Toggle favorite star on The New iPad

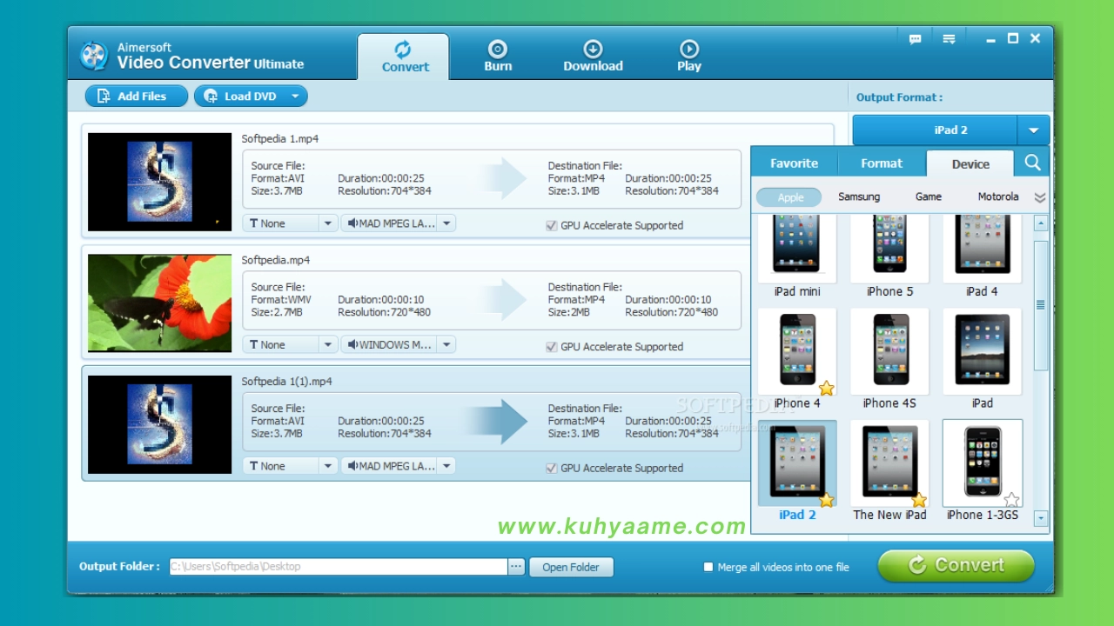(x=919, y=500)
